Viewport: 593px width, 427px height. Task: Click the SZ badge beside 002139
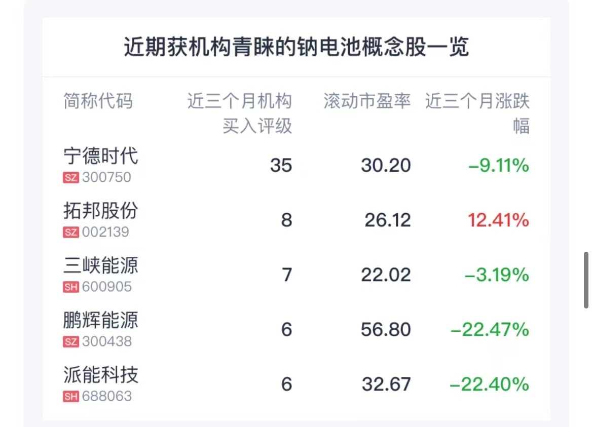click(71, 232)
